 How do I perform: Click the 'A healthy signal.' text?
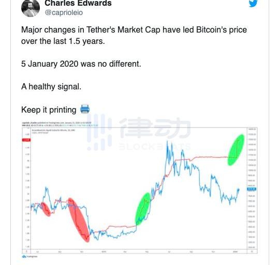coord(51,87)
